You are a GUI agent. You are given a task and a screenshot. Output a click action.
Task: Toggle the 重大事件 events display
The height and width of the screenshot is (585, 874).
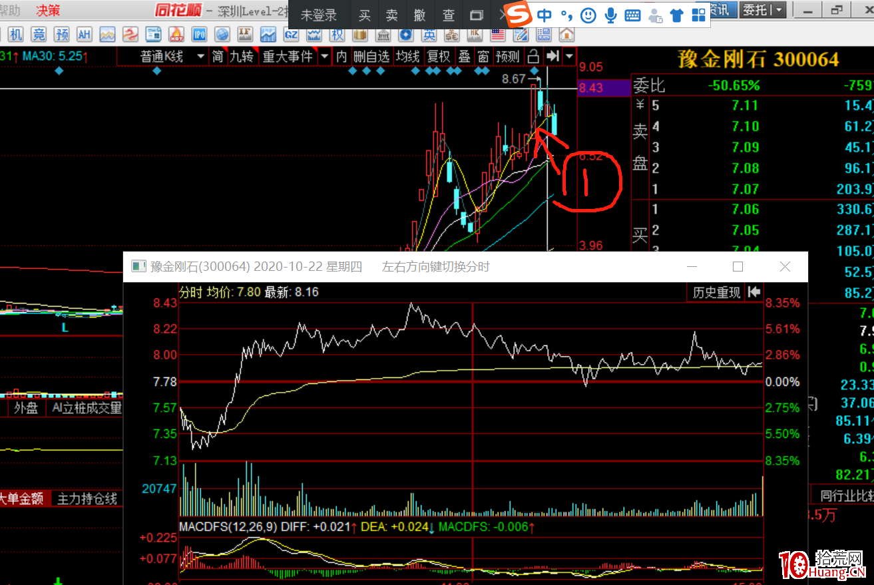(x=288, y=57)
